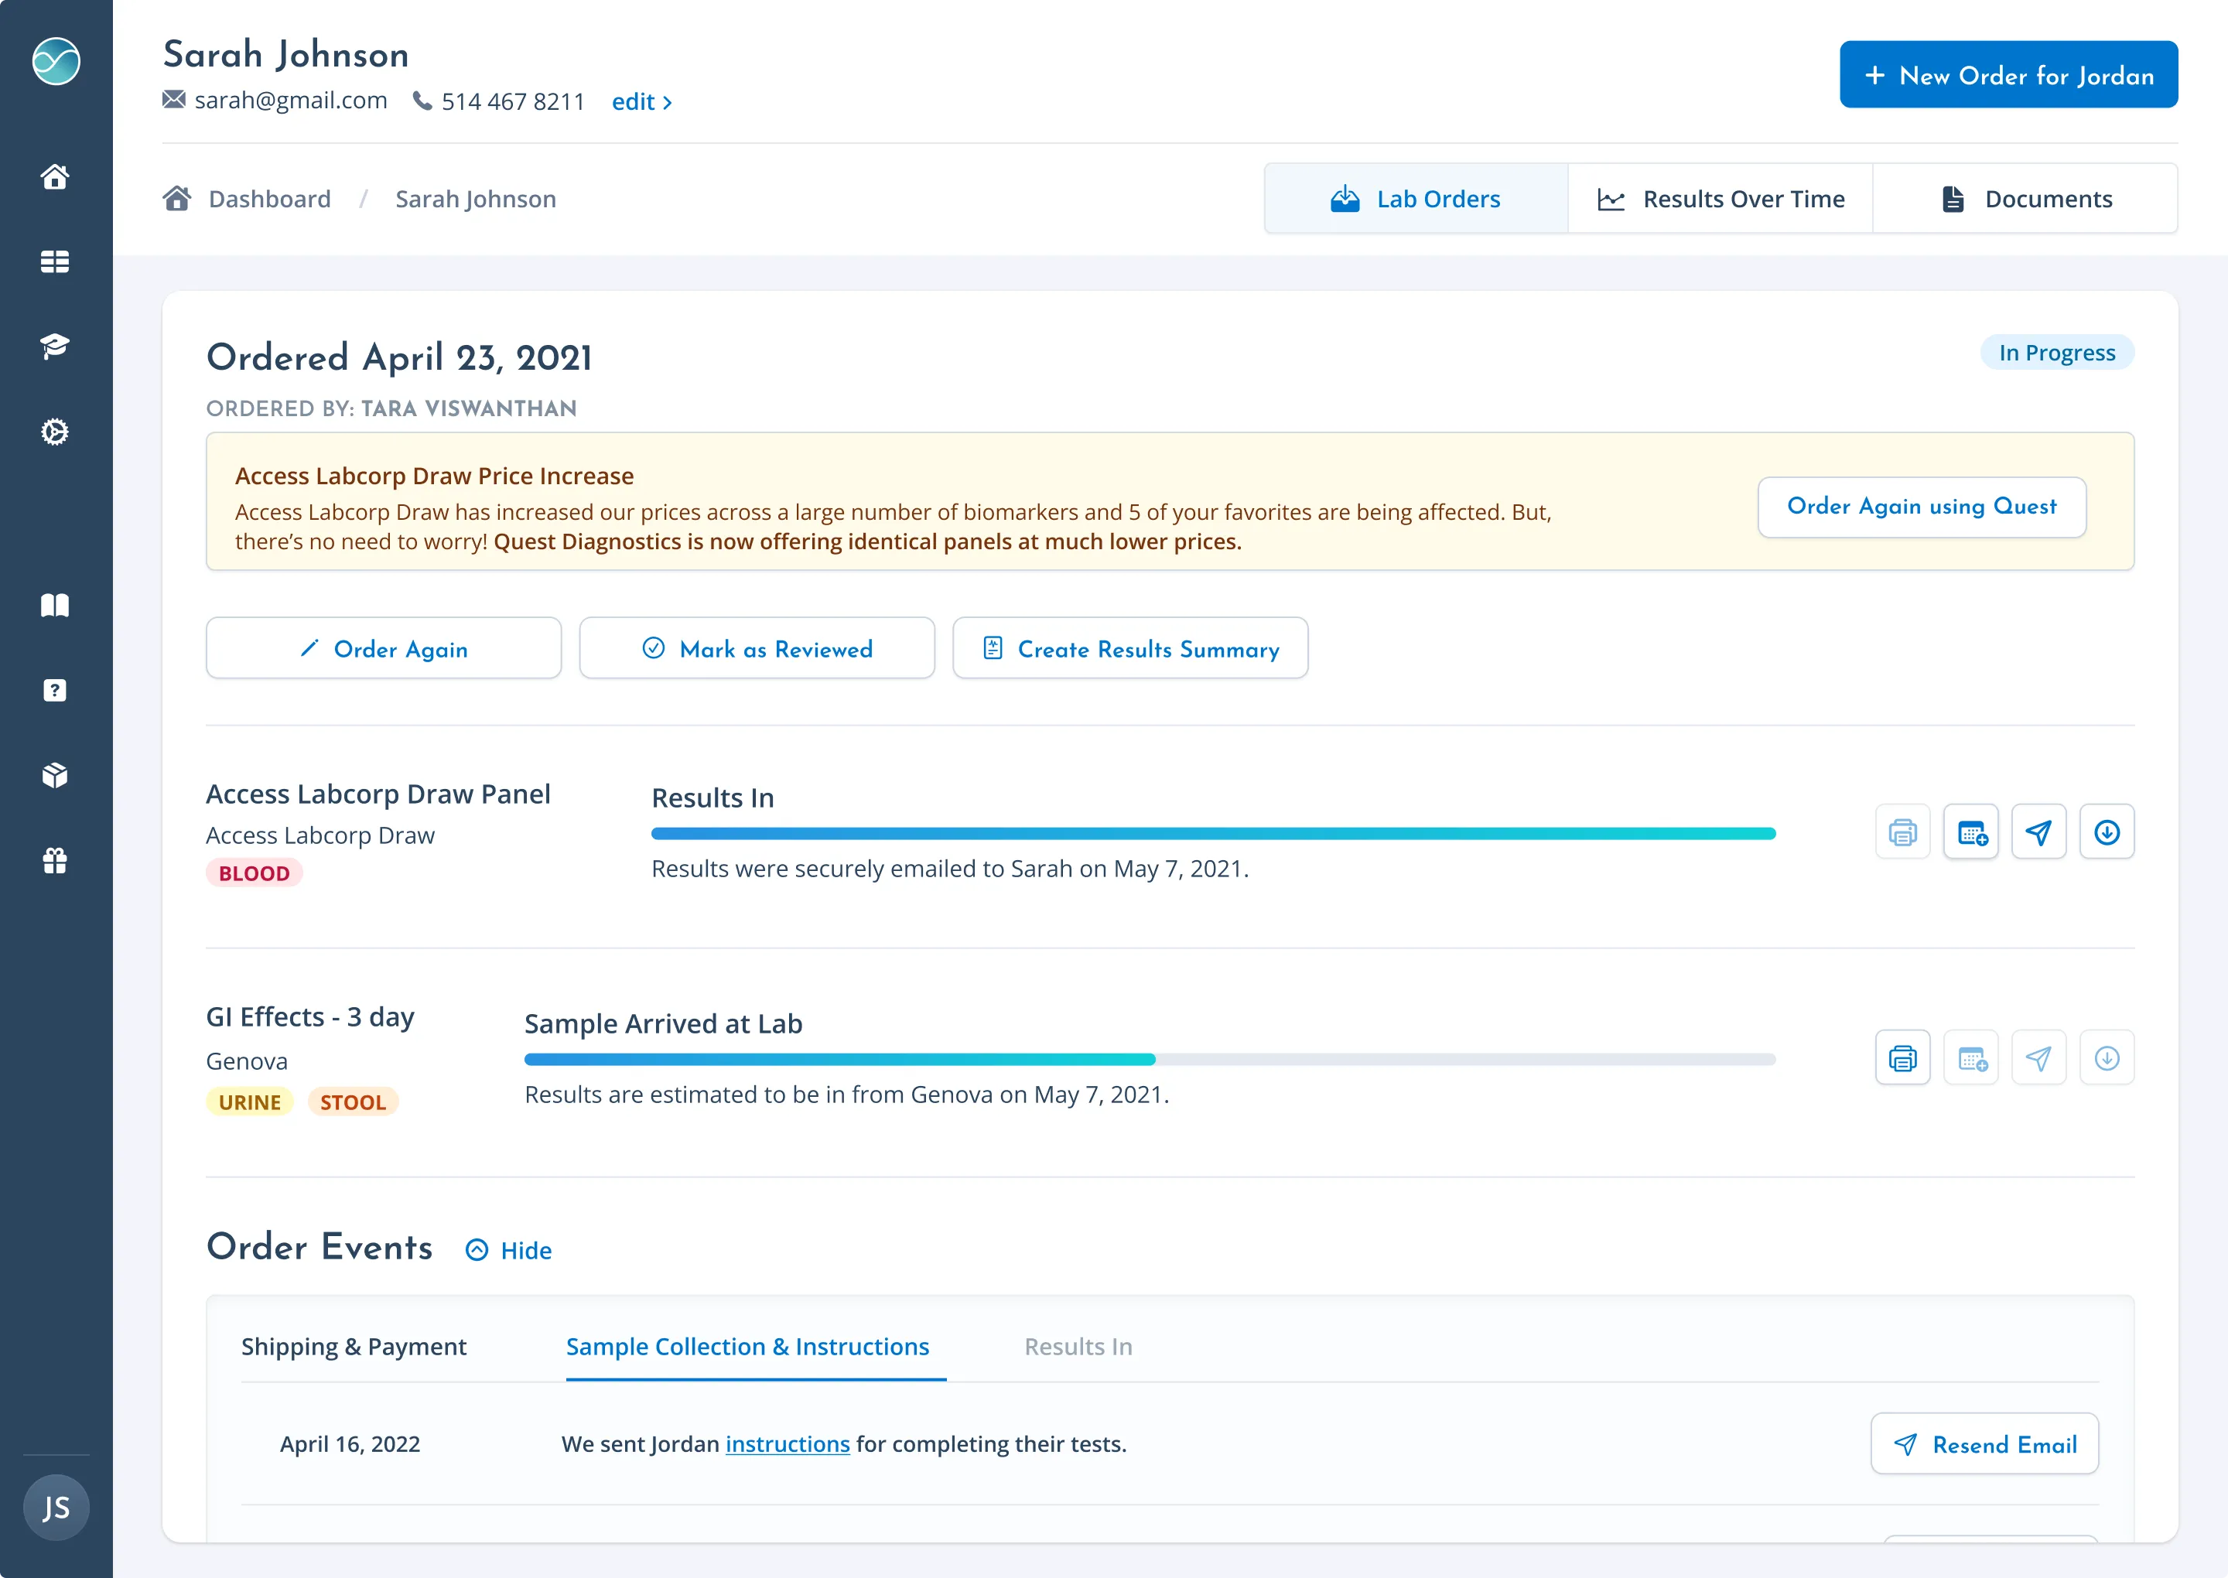Open the gift box sidebar icon
The height and width of the screenshot is (1578, 2228).
click(x=54, y=861)
